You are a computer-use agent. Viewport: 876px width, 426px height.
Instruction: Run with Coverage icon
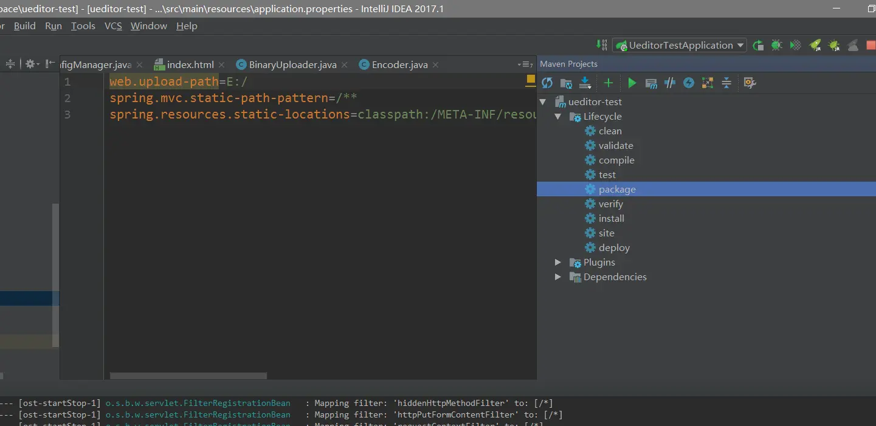click(x=795, y=45)
